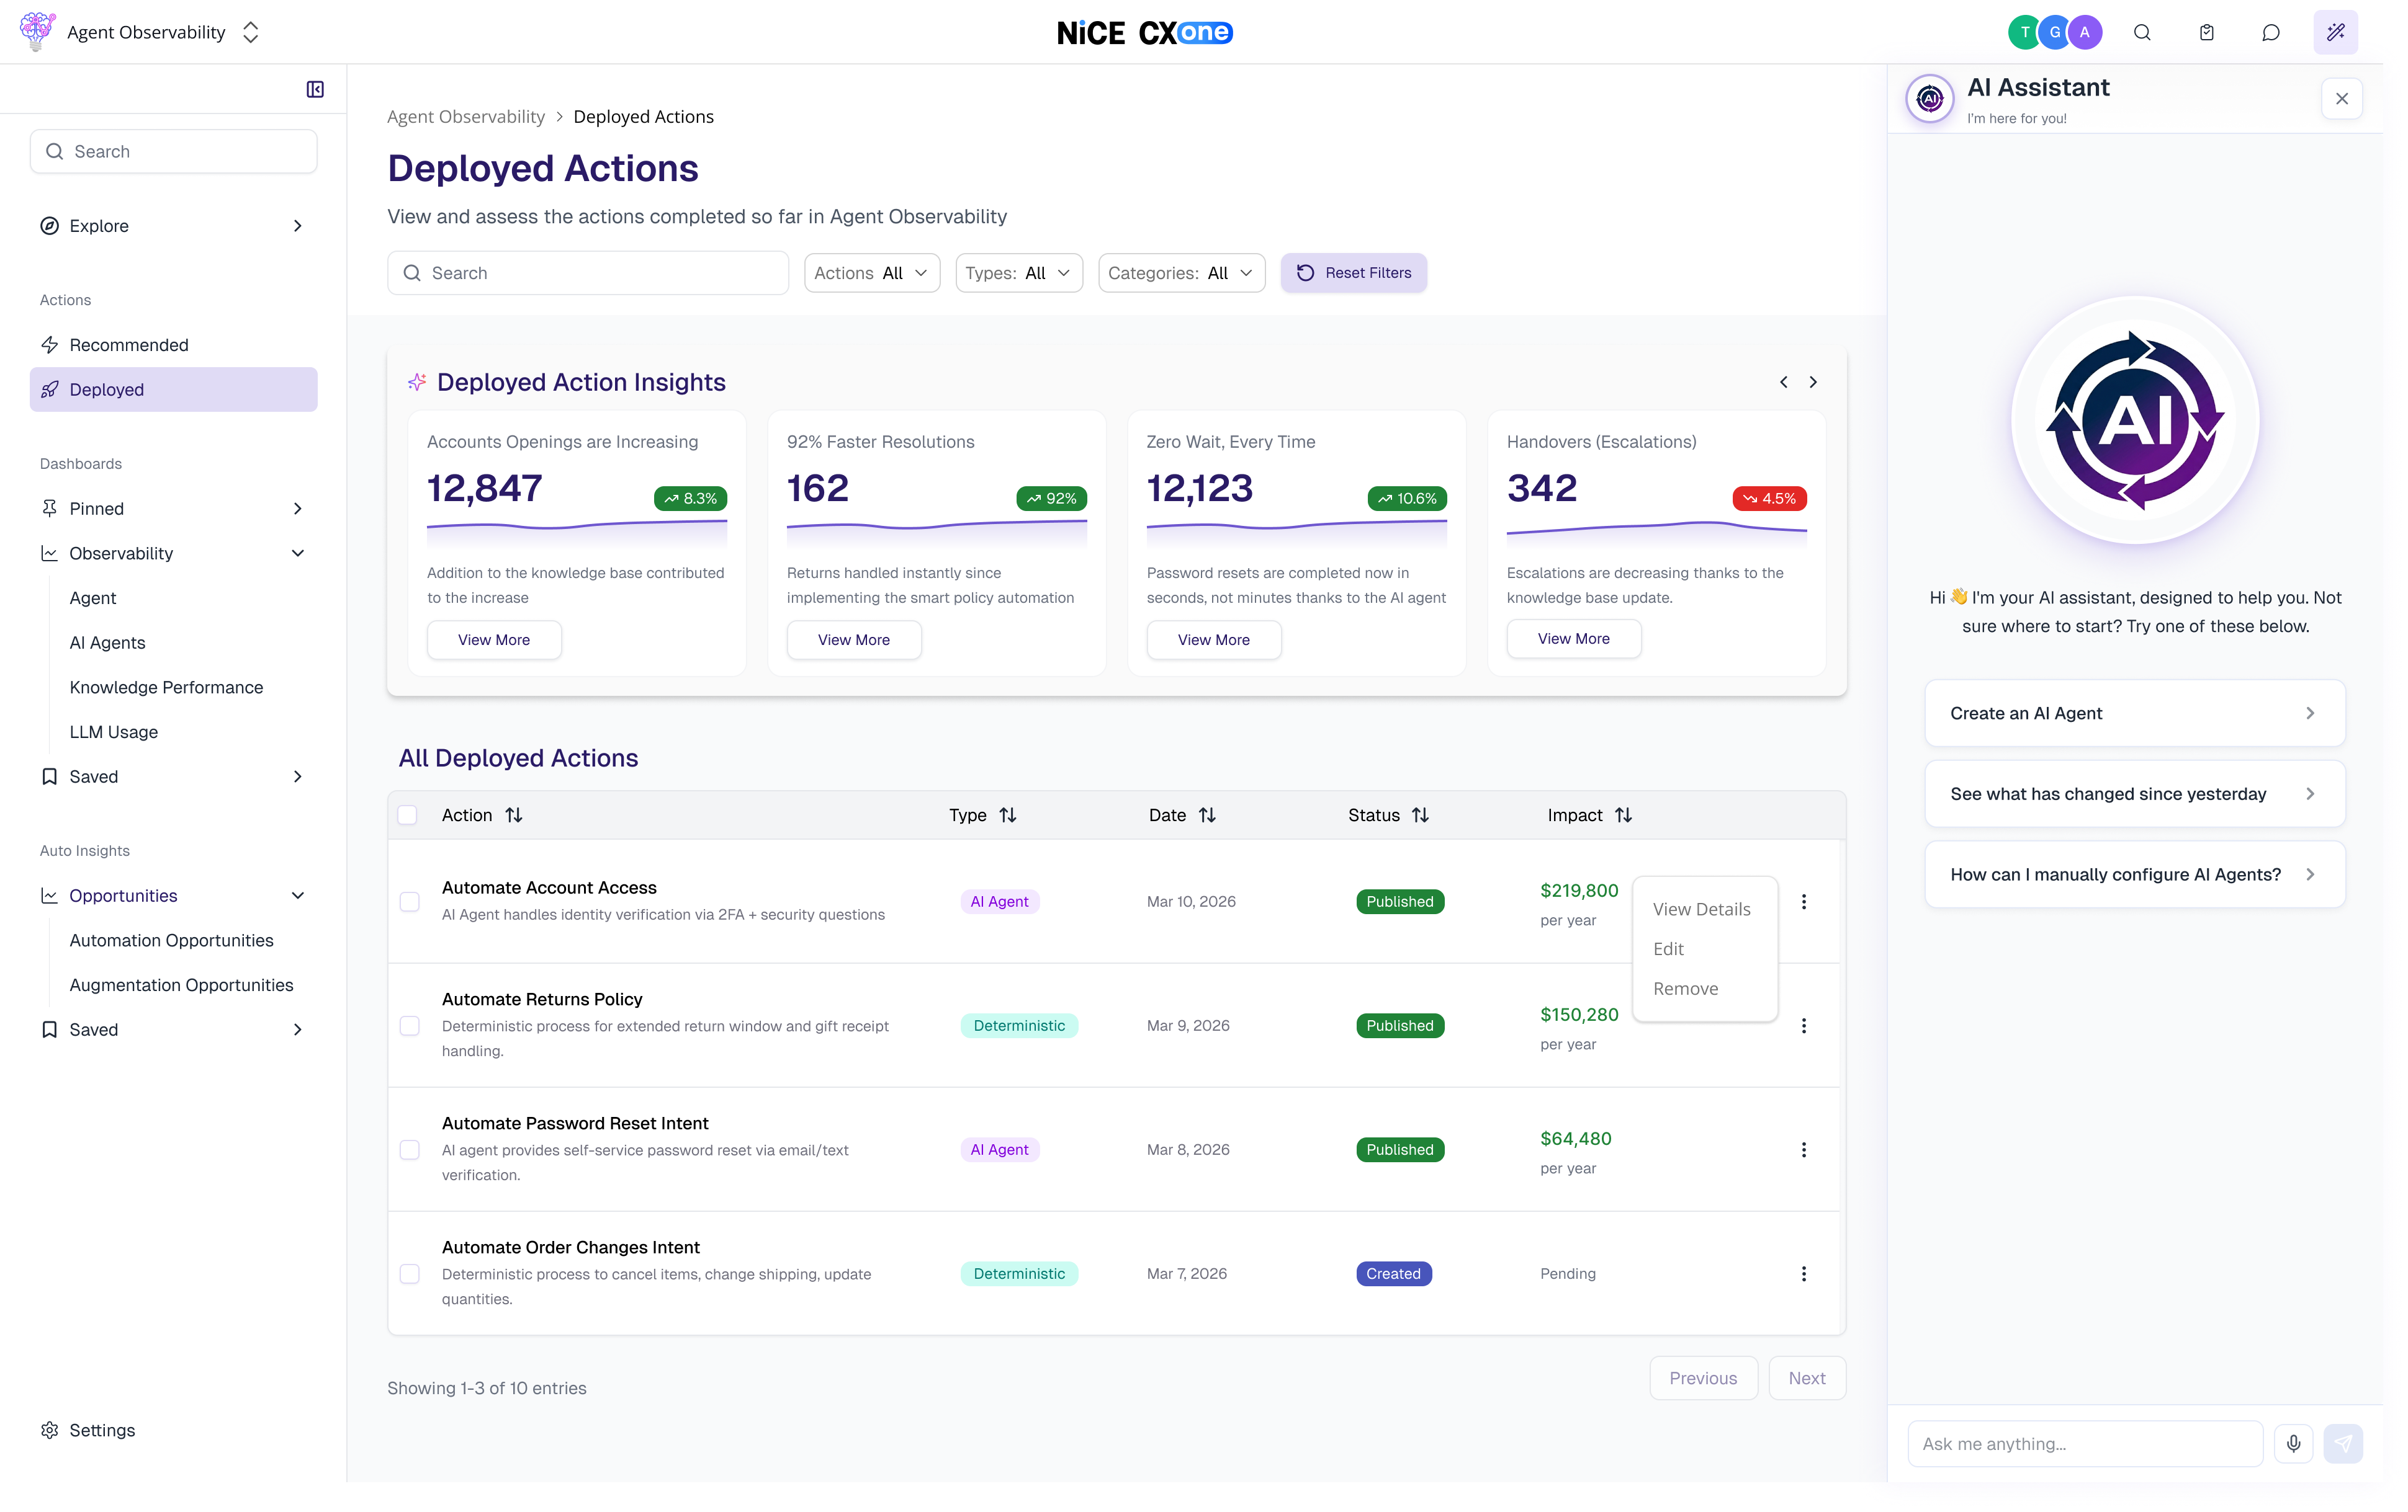The image size is (2408, 1512).
Task: Click the clipboard icon in top bar
Action: tap(2206, 33)
